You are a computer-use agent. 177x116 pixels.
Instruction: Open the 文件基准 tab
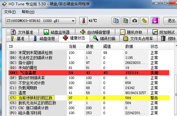point(22,32)
